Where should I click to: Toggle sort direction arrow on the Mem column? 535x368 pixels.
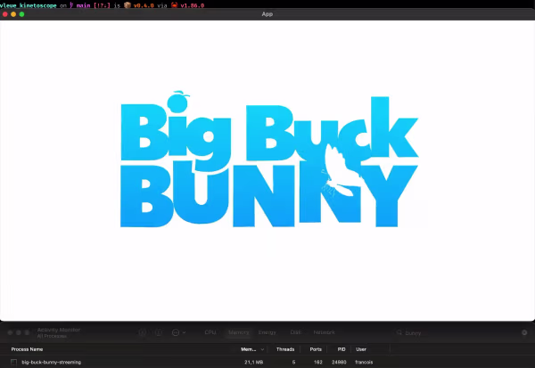pos(262,349)
